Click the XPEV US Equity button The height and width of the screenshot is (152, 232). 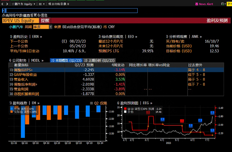pyautogui.click(x=20, y=20)
